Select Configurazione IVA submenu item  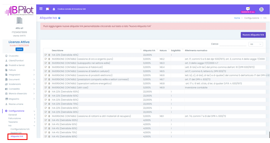(20, 129)
